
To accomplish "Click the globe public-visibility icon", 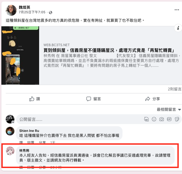I will [51, 12].
